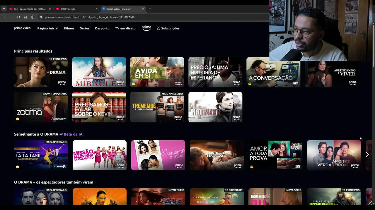375x210 pixels.
Task: Go back to the previous page
Action: click(x=4, y=17)
